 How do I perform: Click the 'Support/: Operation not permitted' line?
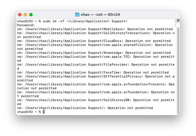(x=85, y=108)
